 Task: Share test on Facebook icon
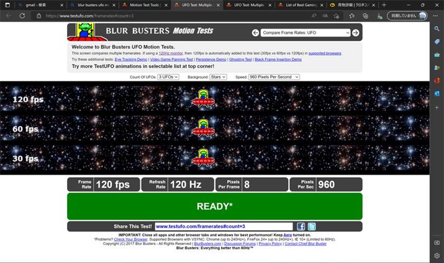pos(301,226)
